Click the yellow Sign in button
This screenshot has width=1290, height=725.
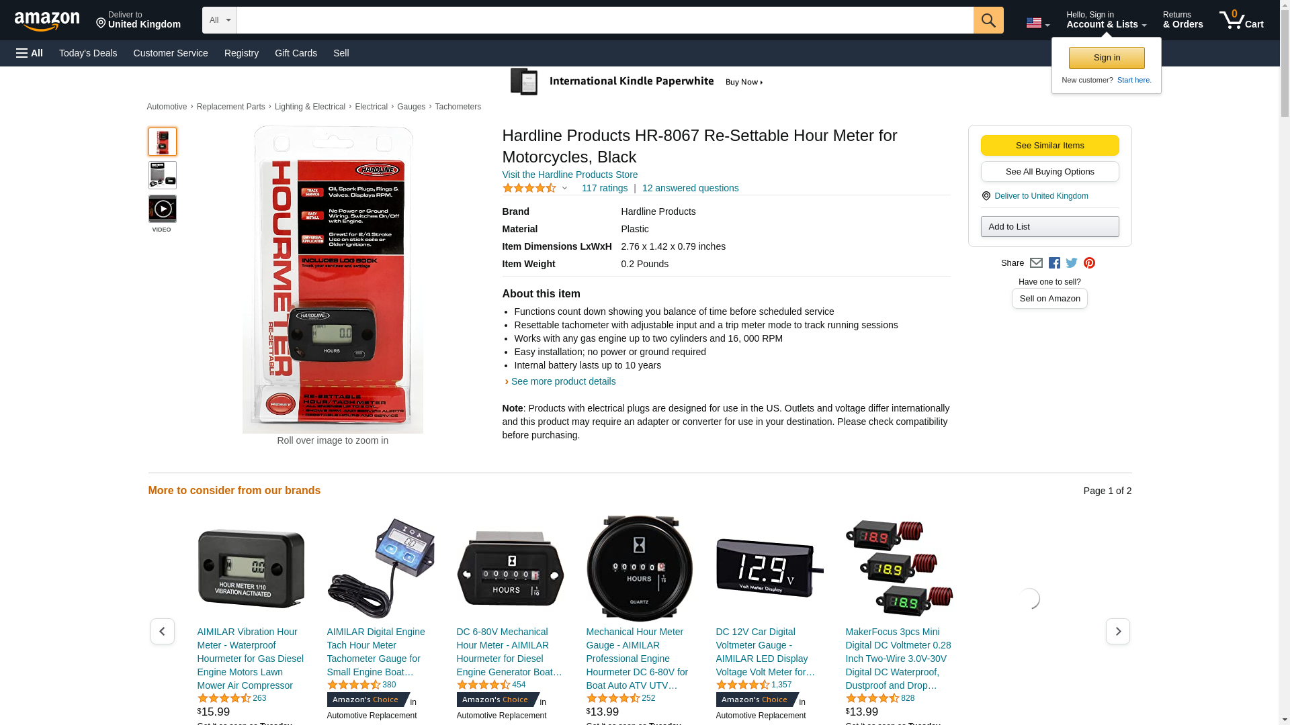tap(1107, 58)
